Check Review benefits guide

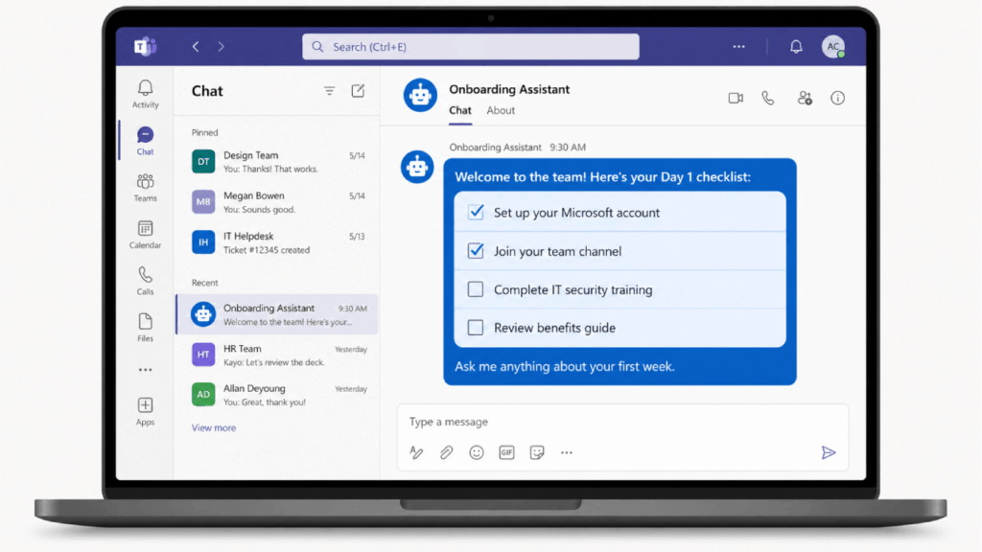click(x=476, y=328)
